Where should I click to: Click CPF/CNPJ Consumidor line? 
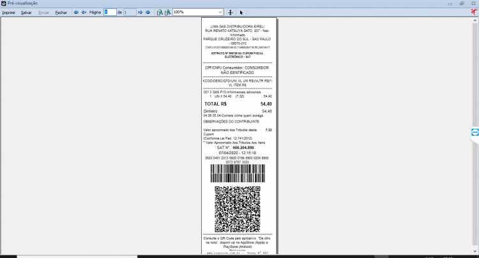tap(237, 70)
